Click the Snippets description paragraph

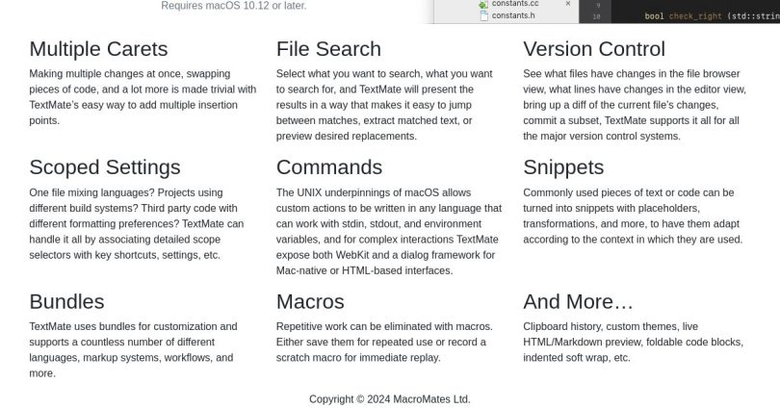point(633,216)
